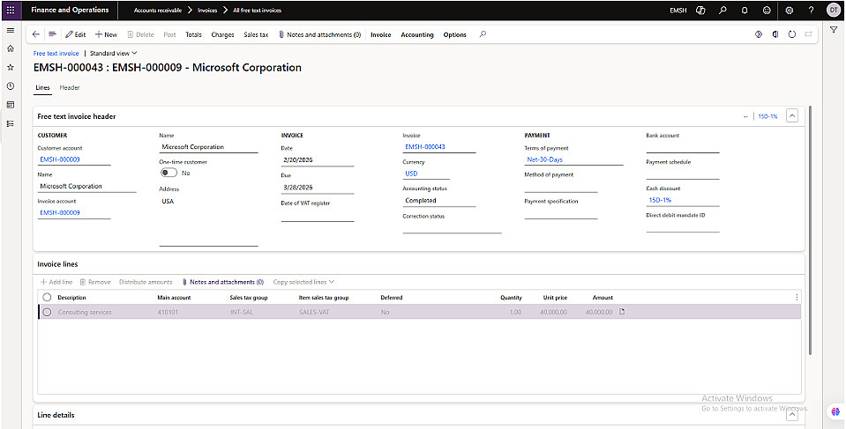Select the Consulting services row radio button

pyautogui.click(x=47, y=312)
